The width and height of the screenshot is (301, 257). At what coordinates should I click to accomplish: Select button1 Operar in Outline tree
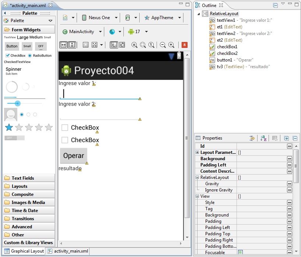[231, 60]
